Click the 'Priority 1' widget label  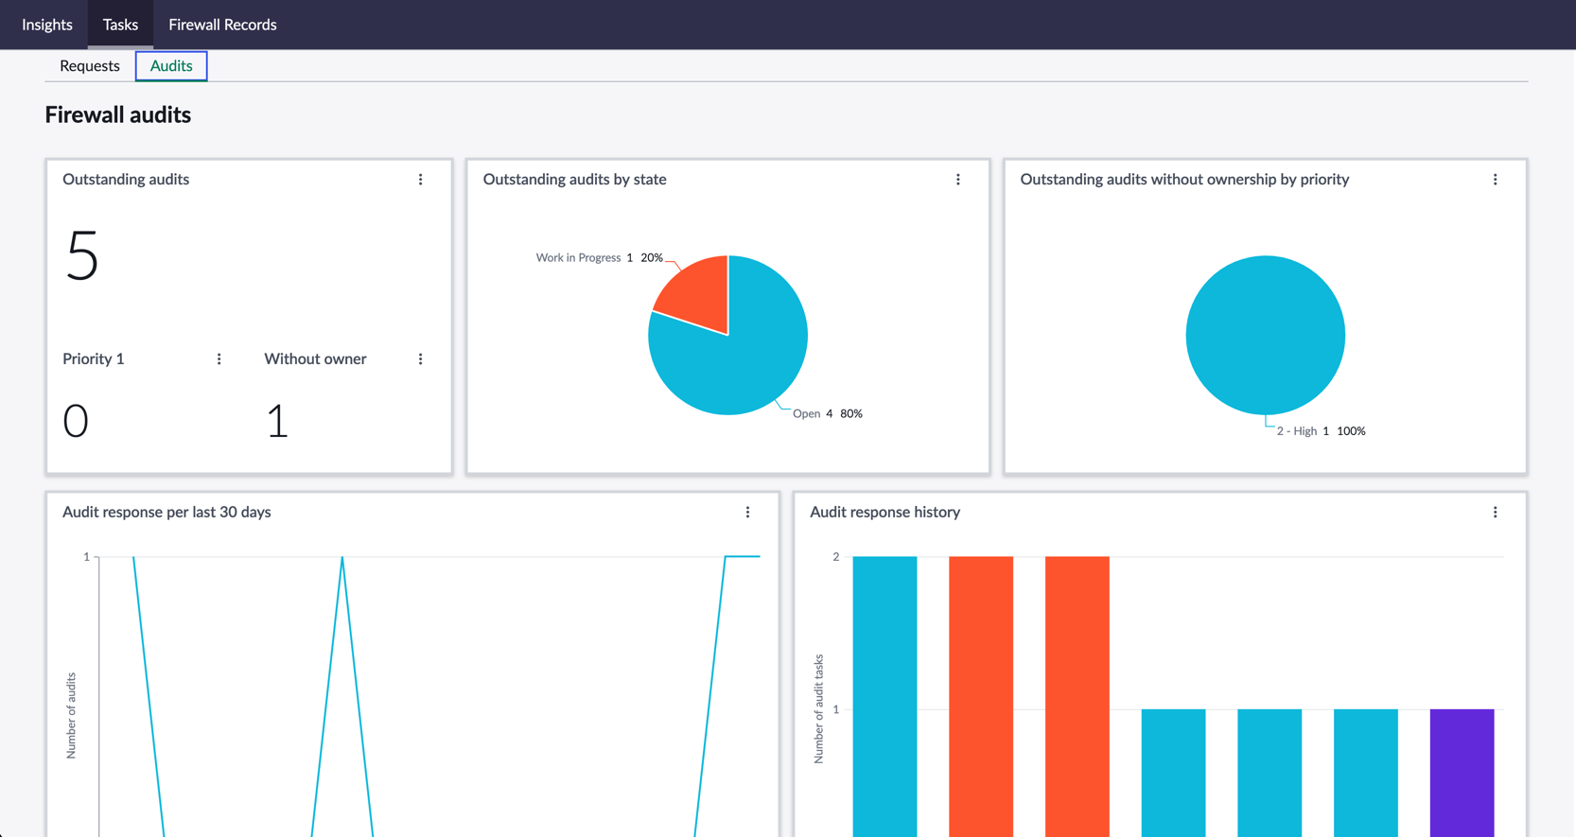[x=94, y=359]
